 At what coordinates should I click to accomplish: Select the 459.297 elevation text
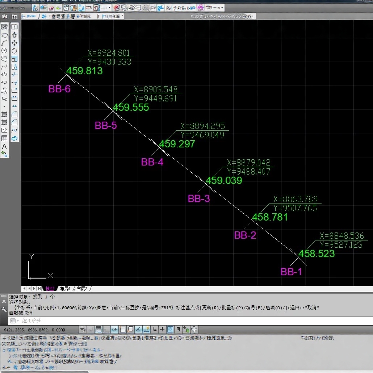[x=177, y=144]
